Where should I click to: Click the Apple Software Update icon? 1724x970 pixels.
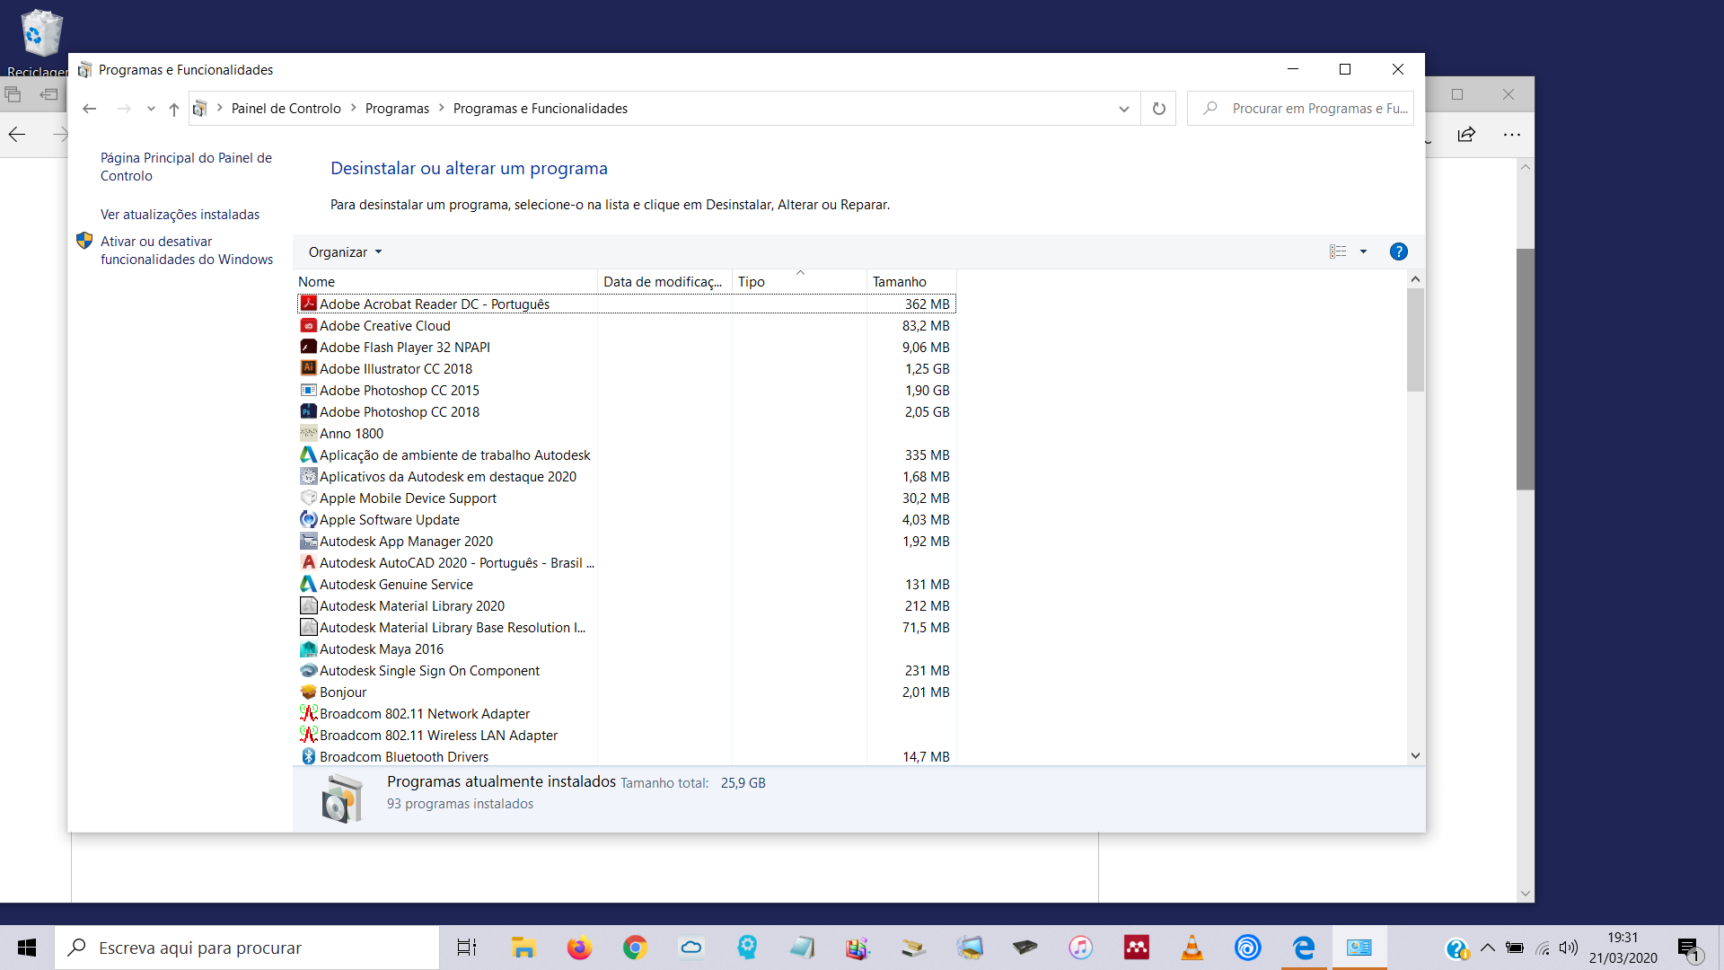[309, 519]
